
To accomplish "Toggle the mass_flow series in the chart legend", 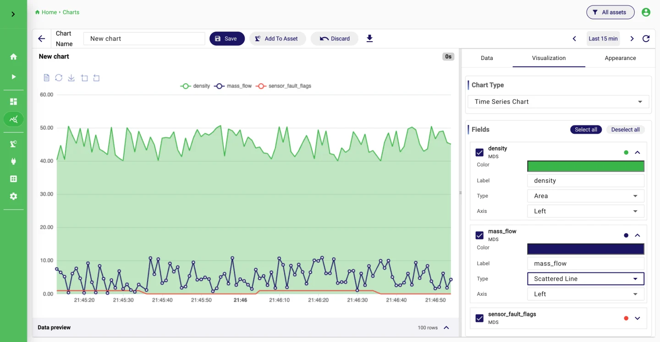I will tap(233, 86).
